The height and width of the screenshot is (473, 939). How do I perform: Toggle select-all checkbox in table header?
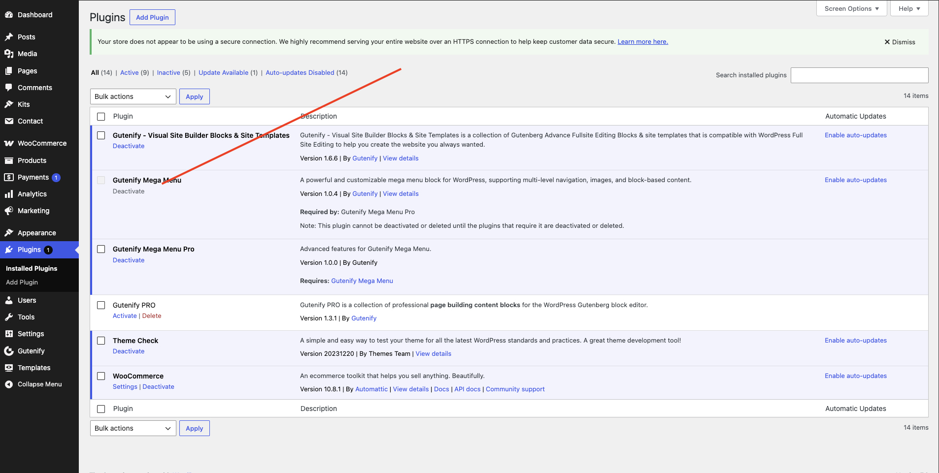[x=101, y=117]
